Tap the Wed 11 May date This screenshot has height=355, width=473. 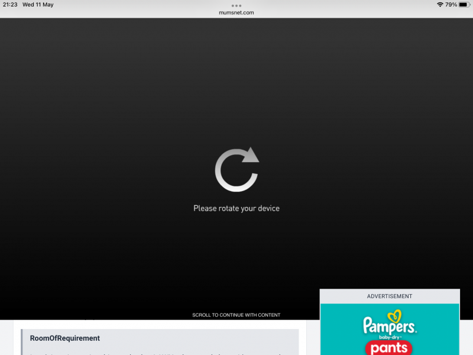[38, 5]
